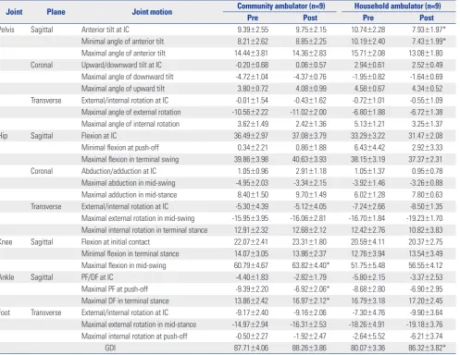Select 'Minimal flexion in terminal stance' label
The height and width of the screenshot is (355, 460).
click(x=130, y=253)
